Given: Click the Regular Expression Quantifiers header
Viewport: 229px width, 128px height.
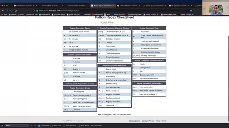Looking at the screenshot, I should 80,55.
